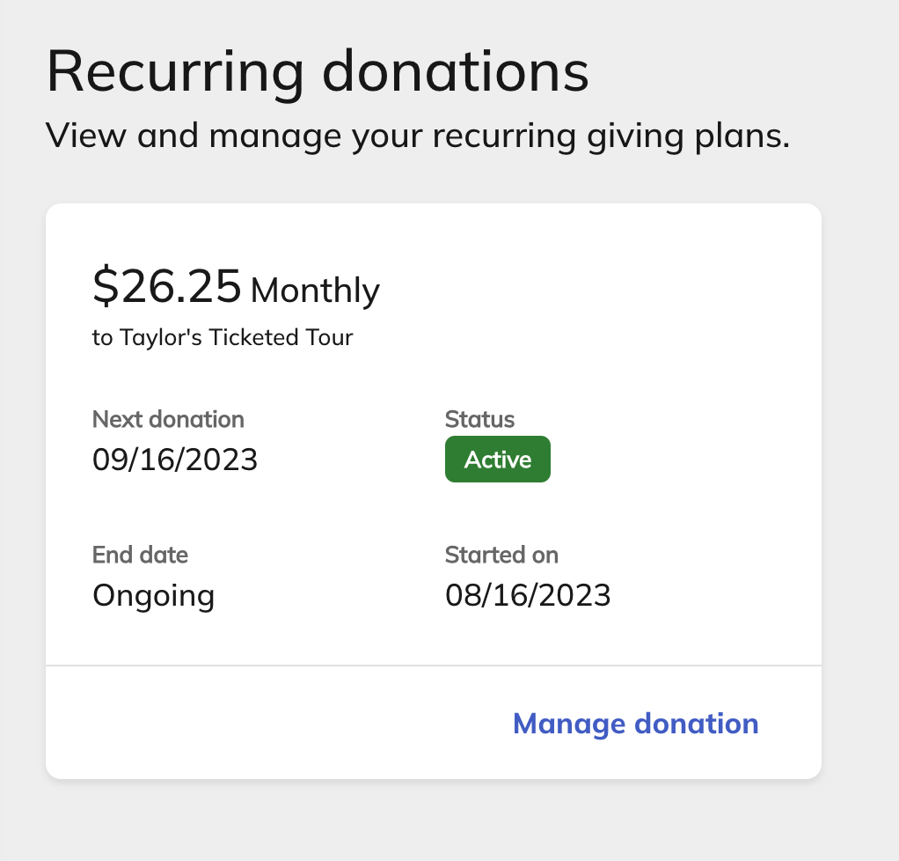Click the Active badge to check status
Image resolution: width=899 pixels, height=861 pixels.
coord(497,459)
